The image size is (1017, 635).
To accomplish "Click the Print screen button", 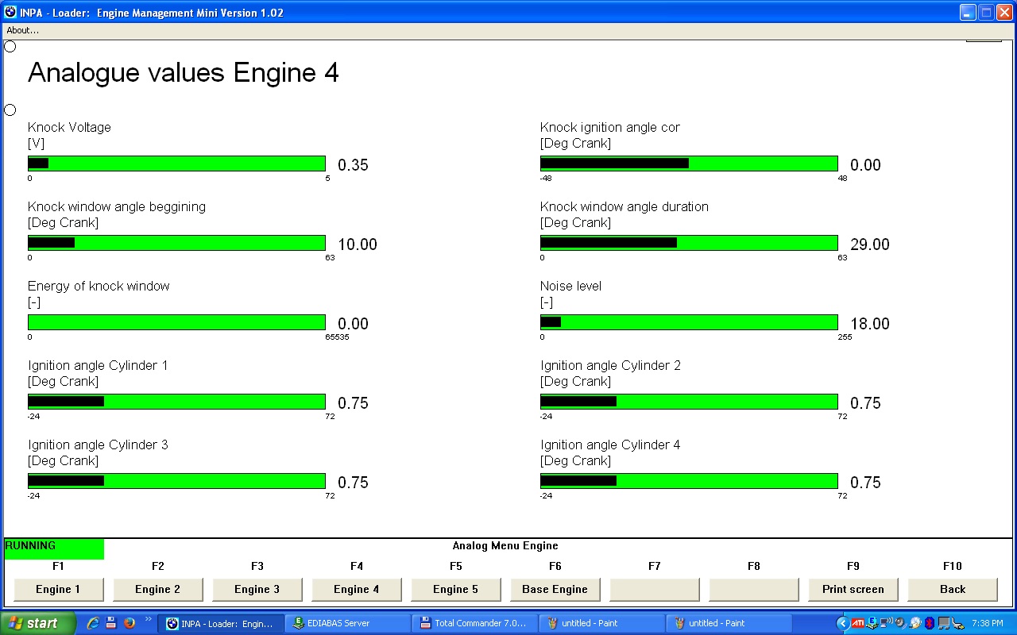I will [853, 589].
